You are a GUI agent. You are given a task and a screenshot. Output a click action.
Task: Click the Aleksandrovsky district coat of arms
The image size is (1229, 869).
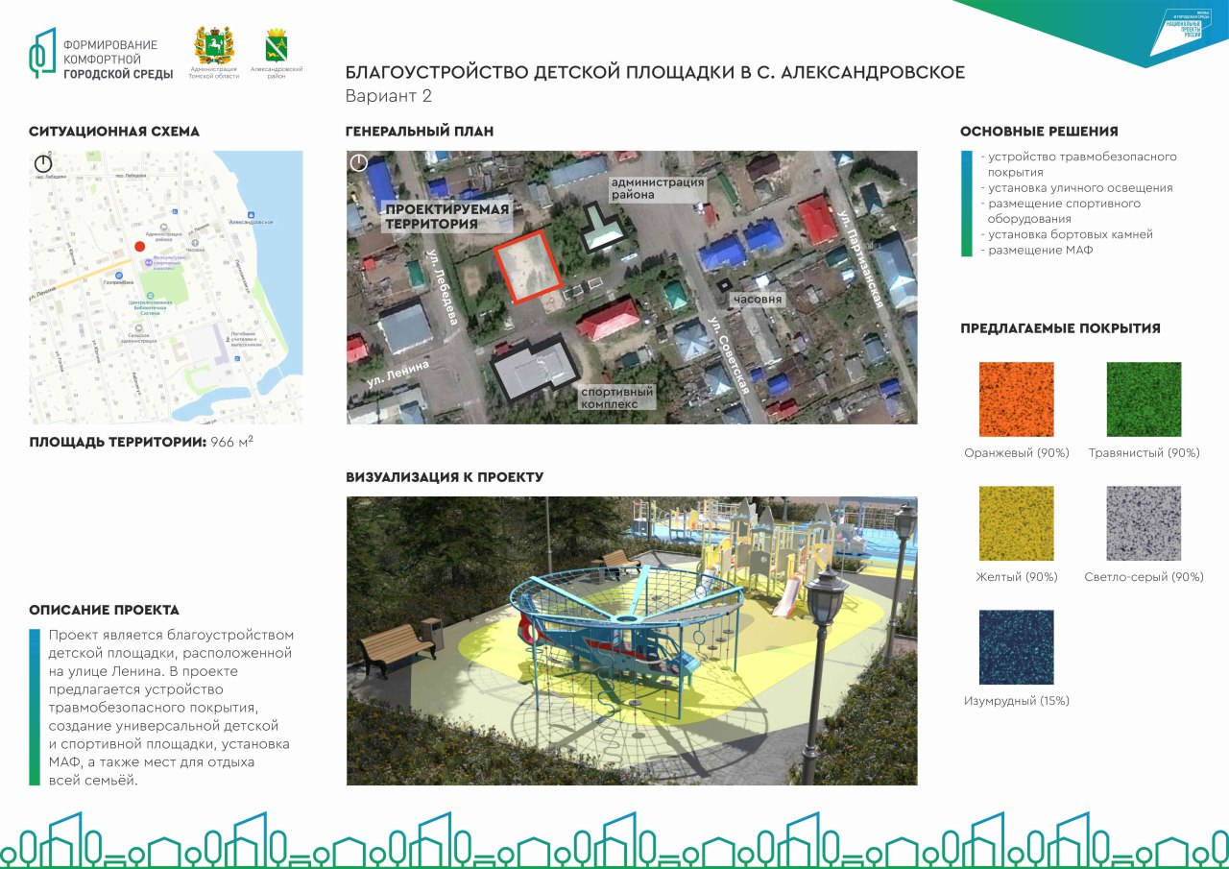[x=277, y=46]
